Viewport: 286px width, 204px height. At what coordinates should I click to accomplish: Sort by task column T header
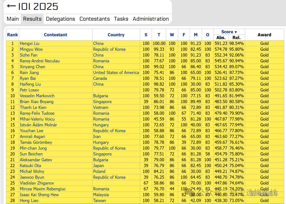pos(159,35)
